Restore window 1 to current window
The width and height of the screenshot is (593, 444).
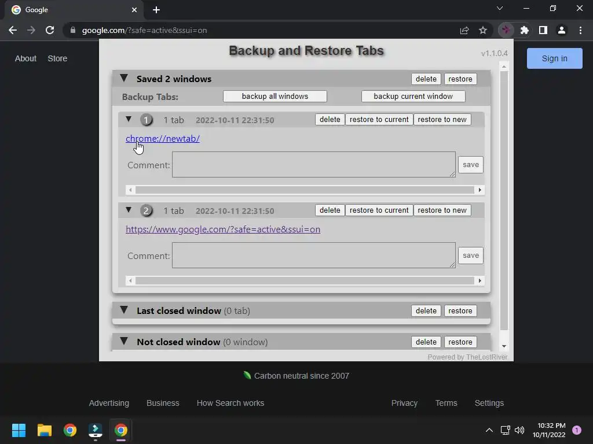tap(379, 119)
